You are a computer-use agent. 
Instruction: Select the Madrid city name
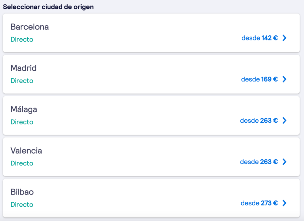pyautogui.click(x=23, y=68)
